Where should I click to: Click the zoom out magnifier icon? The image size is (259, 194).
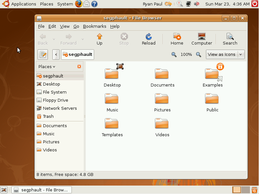[174, 55]
